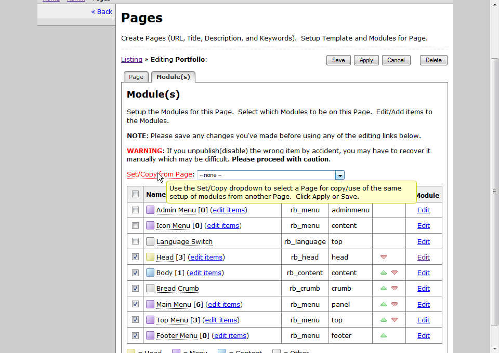Uncheck the Head module checkbox
This screenshot has height=353, width=499.
(x=135, y=257)
